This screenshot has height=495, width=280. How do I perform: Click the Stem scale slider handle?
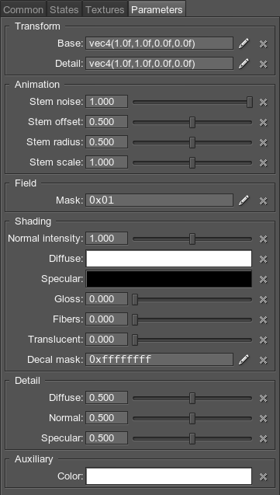[x=192, y=162]
